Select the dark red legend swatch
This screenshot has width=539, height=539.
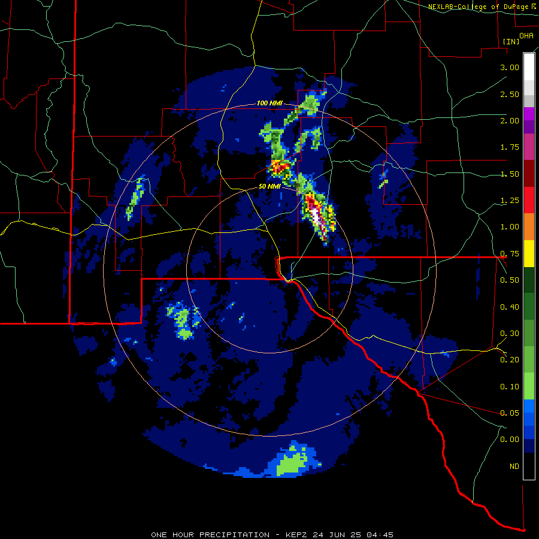(529, 174)
